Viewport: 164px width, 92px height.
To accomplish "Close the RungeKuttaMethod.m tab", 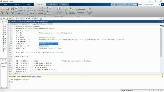I will (x=48, y=24).
